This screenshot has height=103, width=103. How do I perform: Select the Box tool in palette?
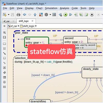tap(4, 58)
